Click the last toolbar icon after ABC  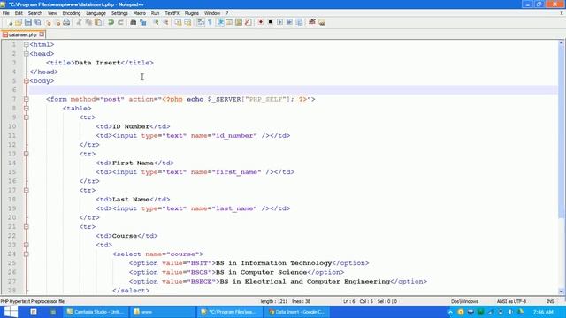(322, 22)
